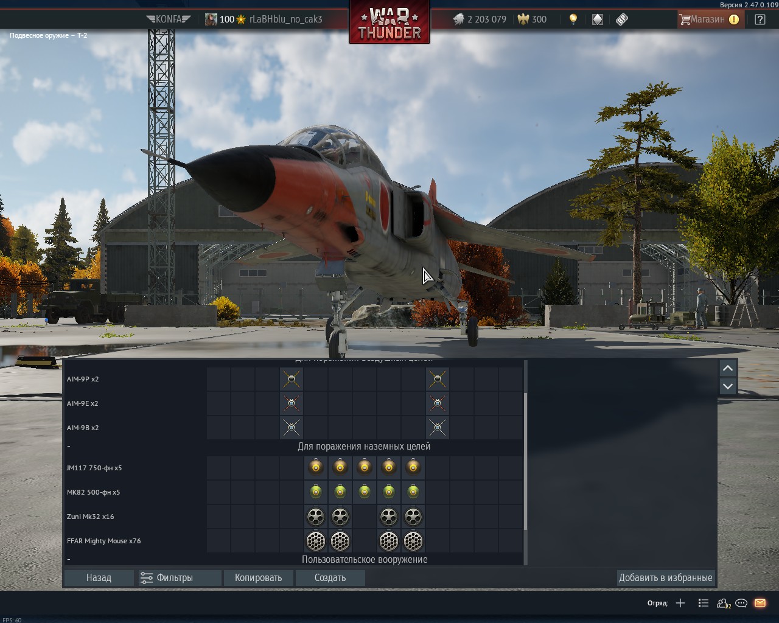779x623 pixels.
Task: Select center JM117 750 bomb slot
Action: tap(365, 468)
